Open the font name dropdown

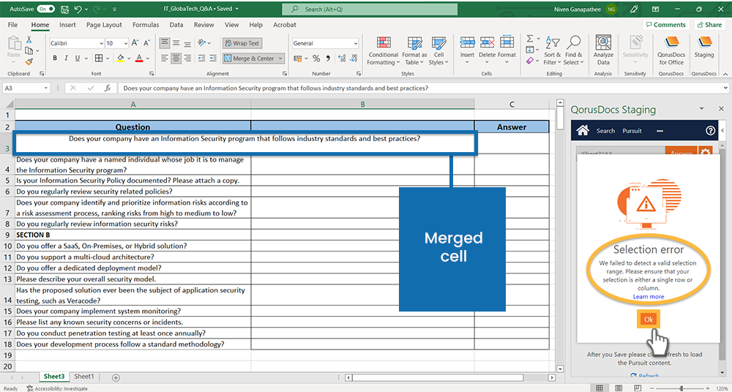101,43
